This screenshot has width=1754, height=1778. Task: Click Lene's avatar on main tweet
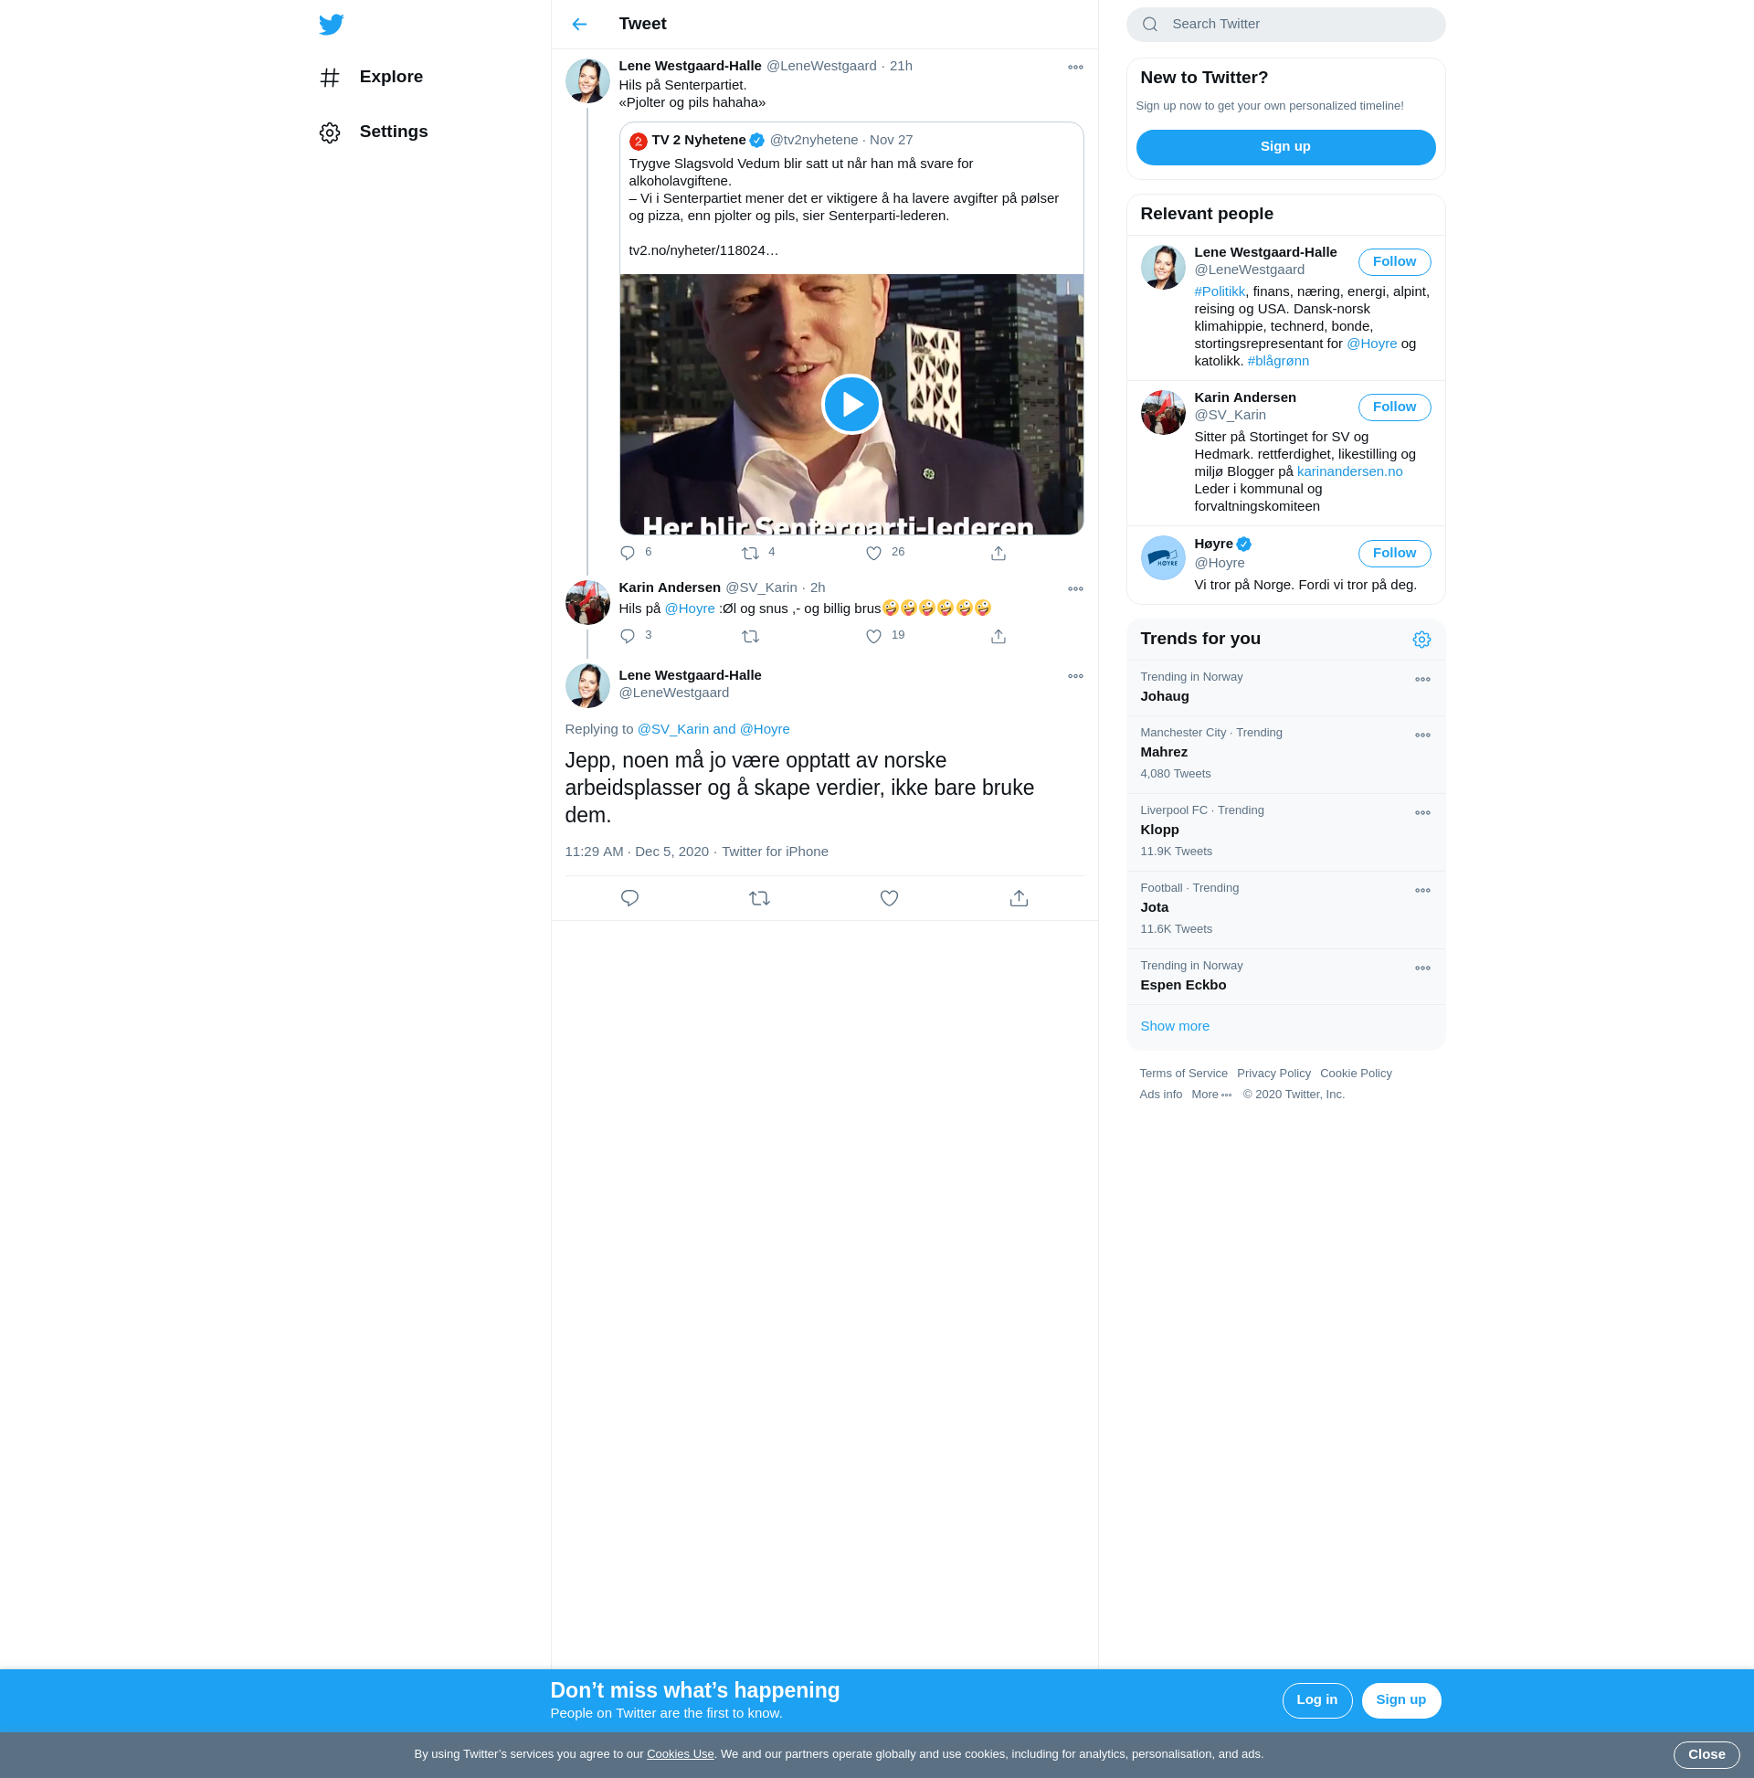pos(587,686)
